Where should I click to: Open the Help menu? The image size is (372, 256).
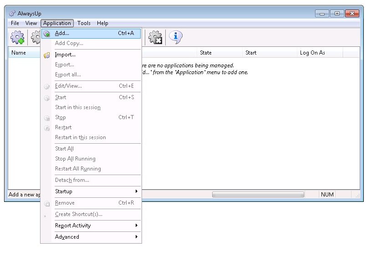(102, 23)
